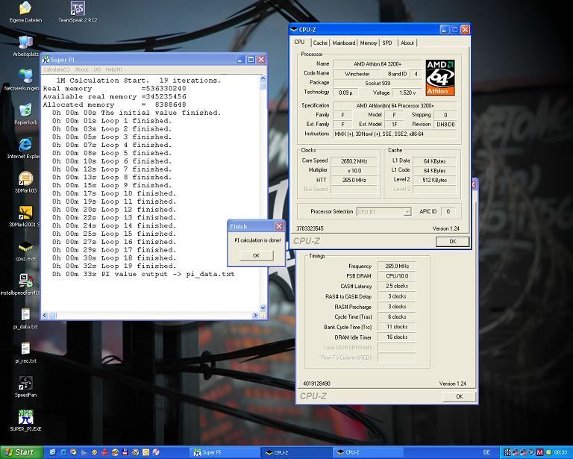Click the Super PI title bar icon
This screenshot has width=573, height=459.
click(x=46, y=60)
